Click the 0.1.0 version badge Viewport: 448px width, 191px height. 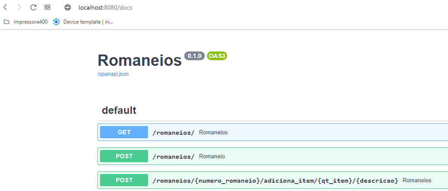coord(195,56)
